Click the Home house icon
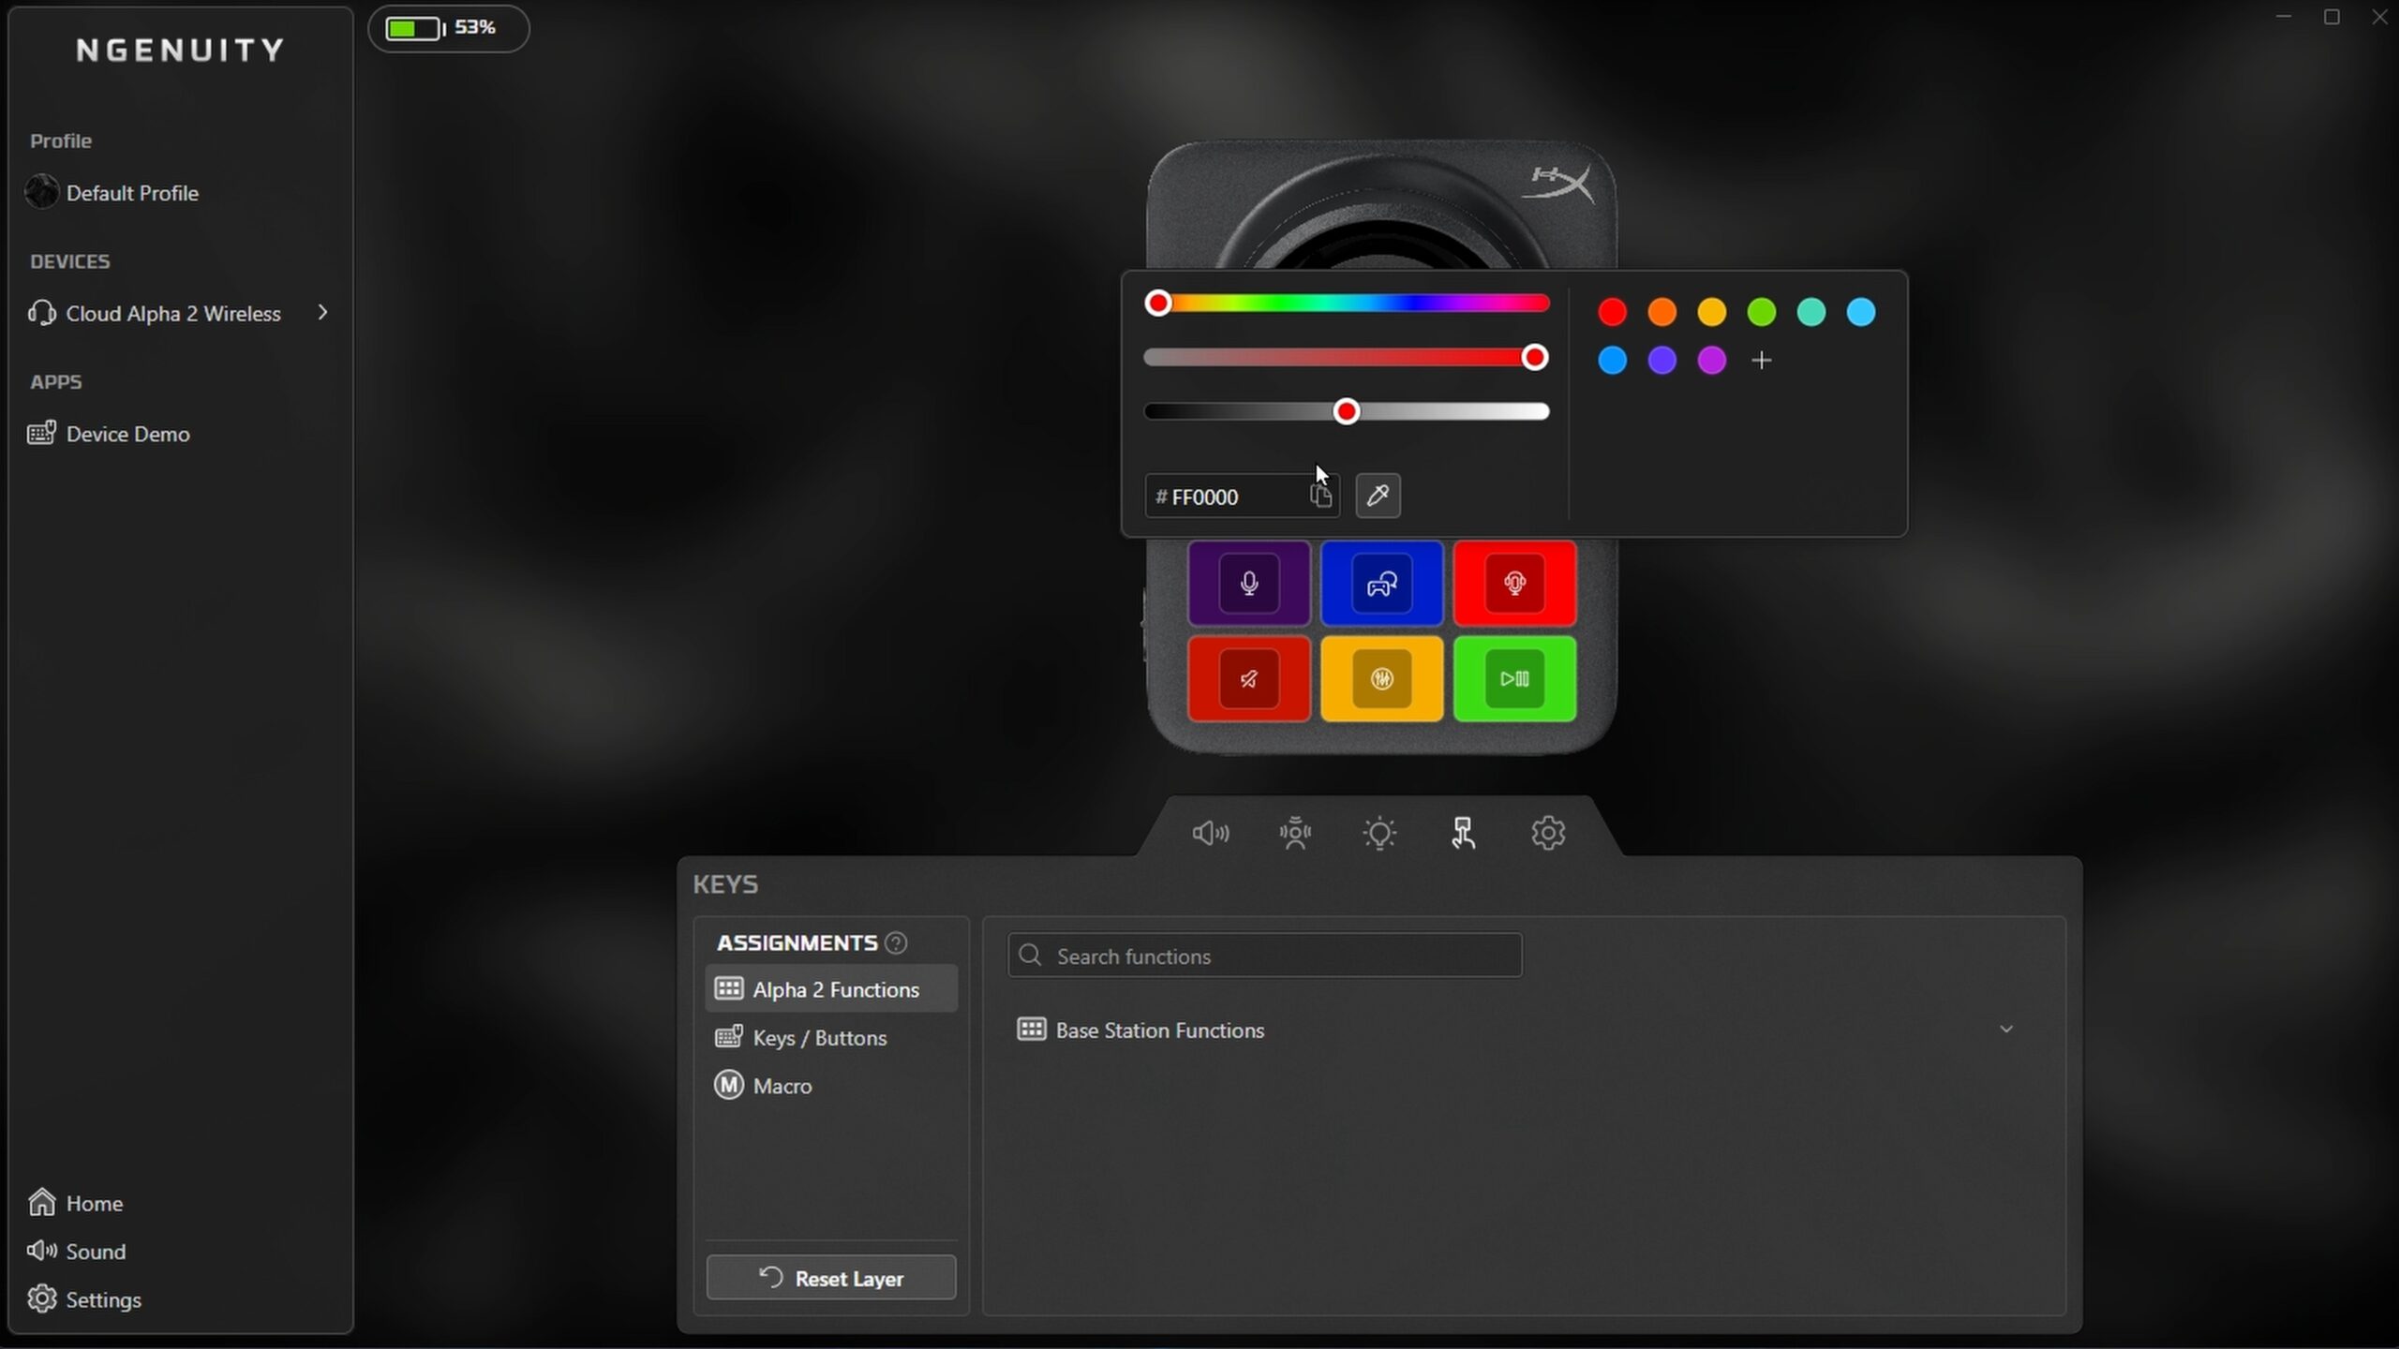The width and height of the screenshot is (2399, 1349). 41,1202
